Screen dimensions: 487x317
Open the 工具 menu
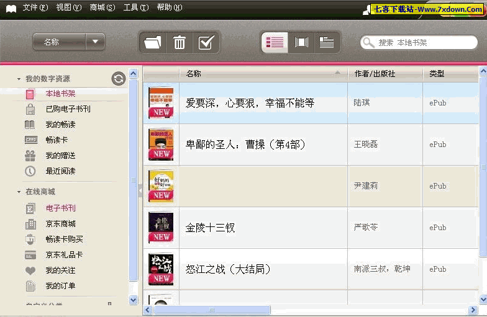[x=135, y=7]
